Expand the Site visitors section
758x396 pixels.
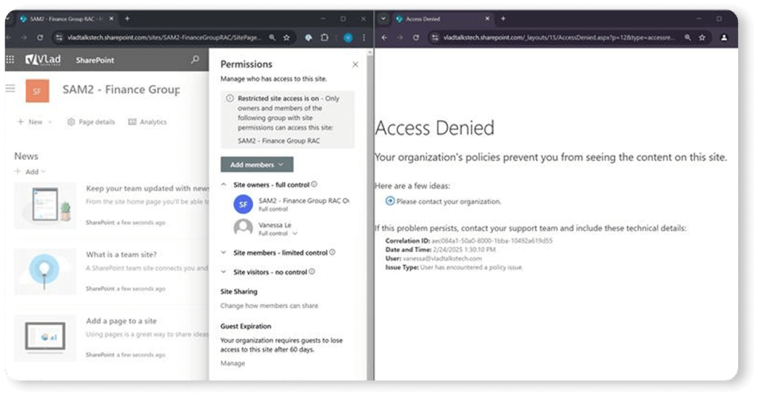[x=224, y=272]
